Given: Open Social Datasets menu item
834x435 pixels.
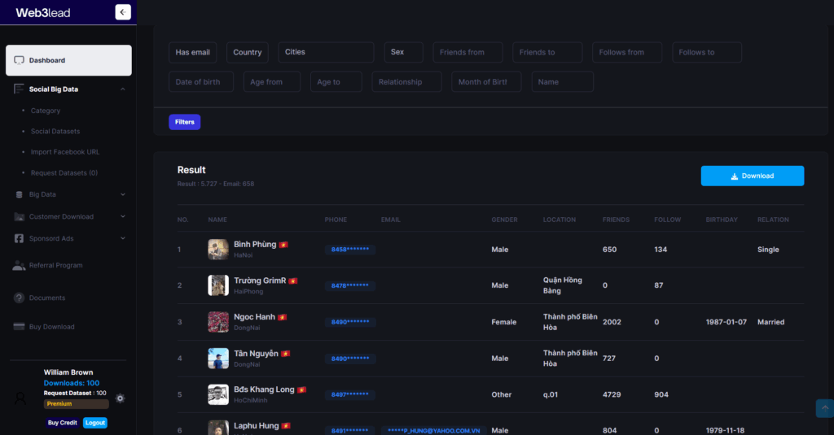Looking at the screenshot, I should point(55,131).
